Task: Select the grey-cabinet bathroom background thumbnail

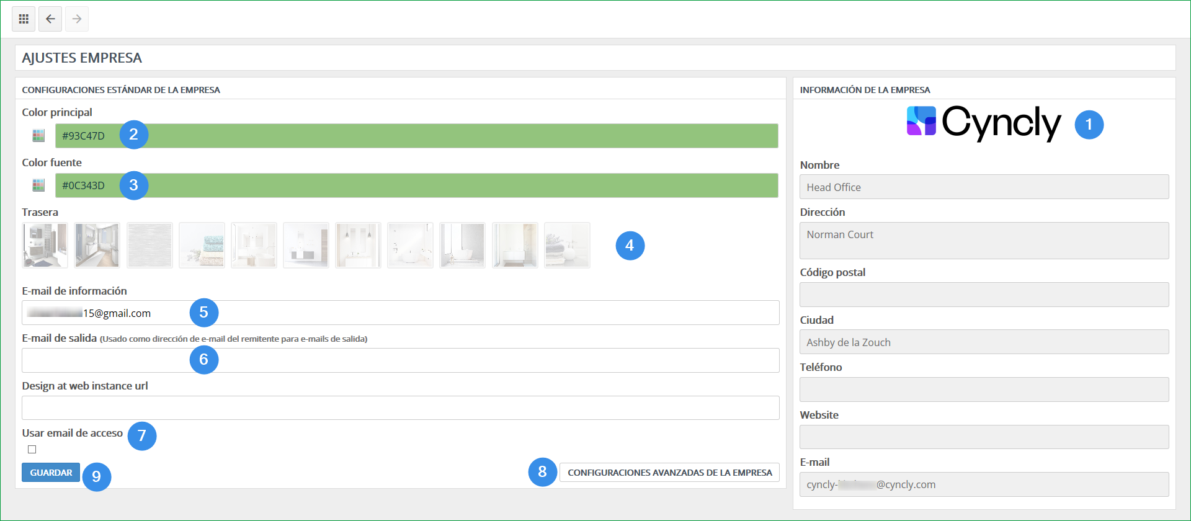Action: 45,245
